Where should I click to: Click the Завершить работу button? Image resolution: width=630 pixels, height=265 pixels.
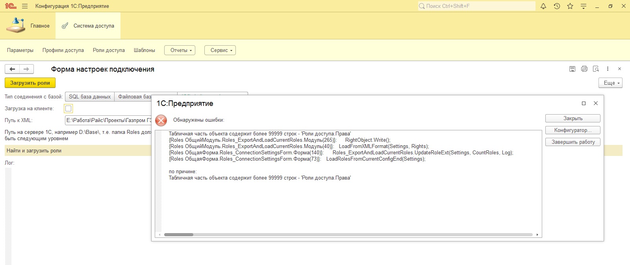pyautogui.click(x=573, y=142)
